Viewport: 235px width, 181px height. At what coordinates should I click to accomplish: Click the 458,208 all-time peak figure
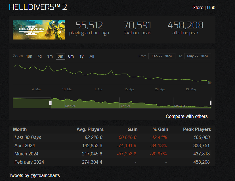(x=185, y=25)
